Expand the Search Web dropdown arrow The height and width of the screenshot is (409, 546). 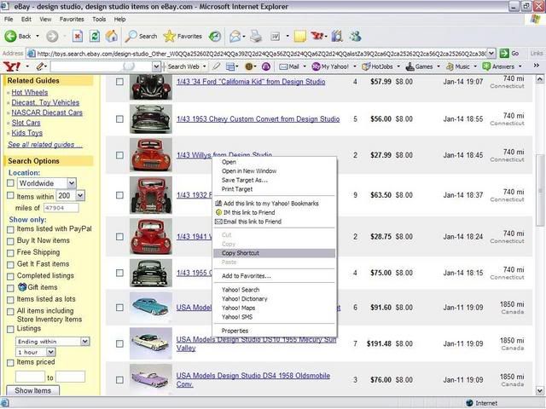point(205,66)
